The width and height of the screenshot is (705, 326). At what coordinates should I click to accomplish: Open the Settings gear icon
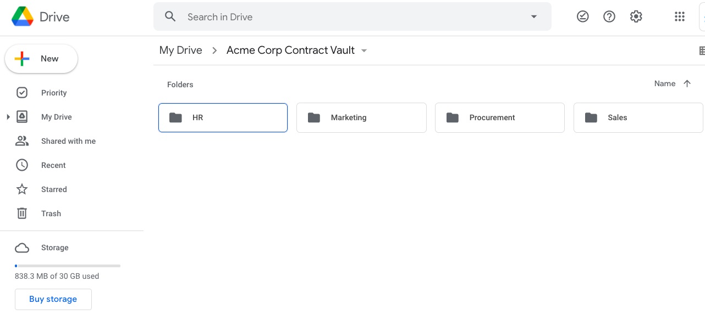click(x=636, y=16)
